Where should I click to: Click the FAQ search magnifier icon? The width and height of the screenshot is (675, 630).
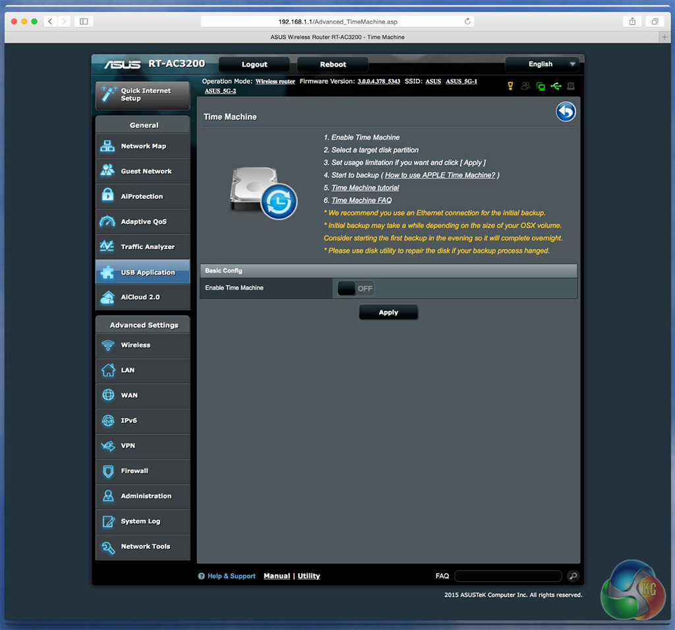(573, 576)
